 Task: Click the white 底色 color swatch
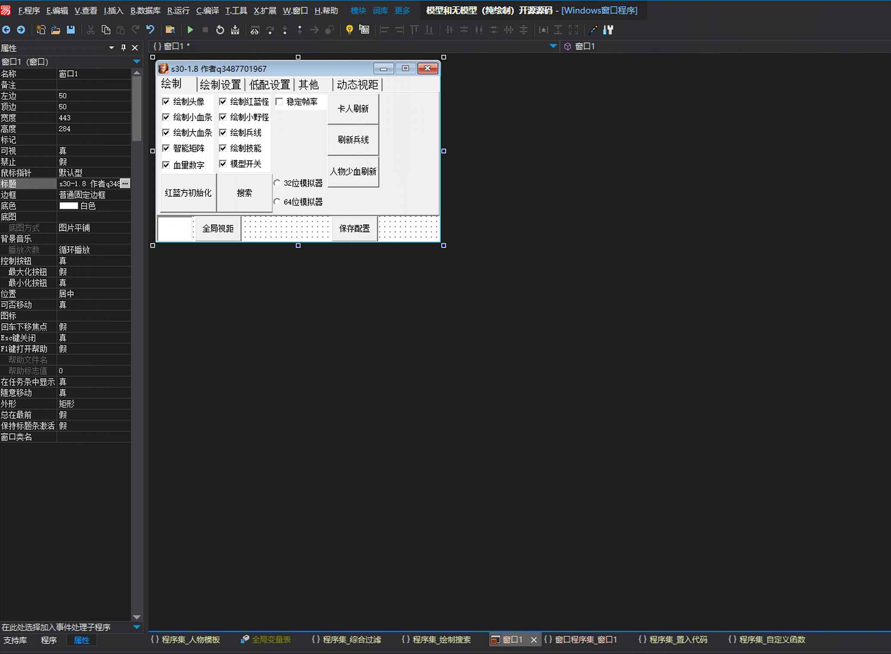69,206
